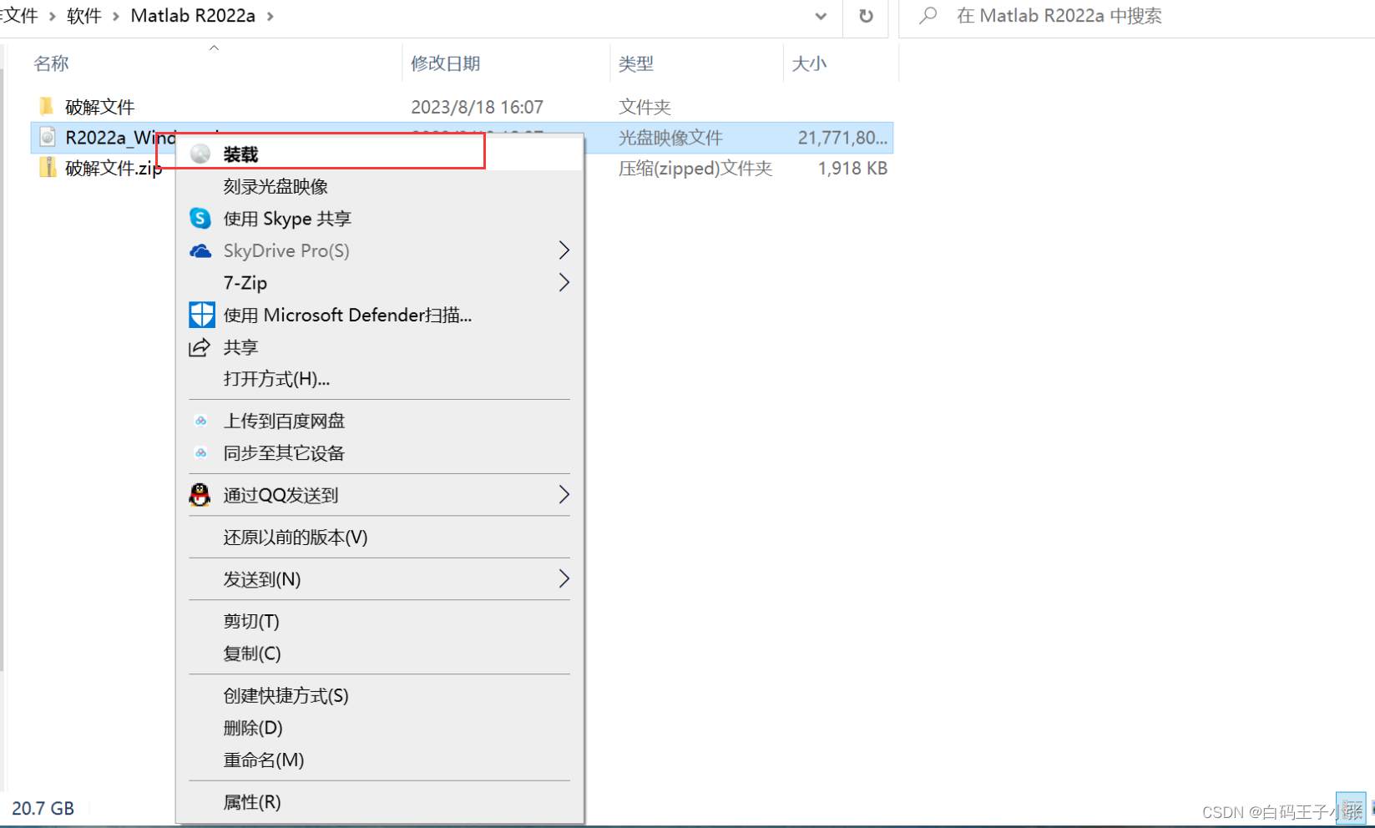Screen dimensions: 1375x828
Task: Choose 删除(D) in the context menu
Action: 253,728
